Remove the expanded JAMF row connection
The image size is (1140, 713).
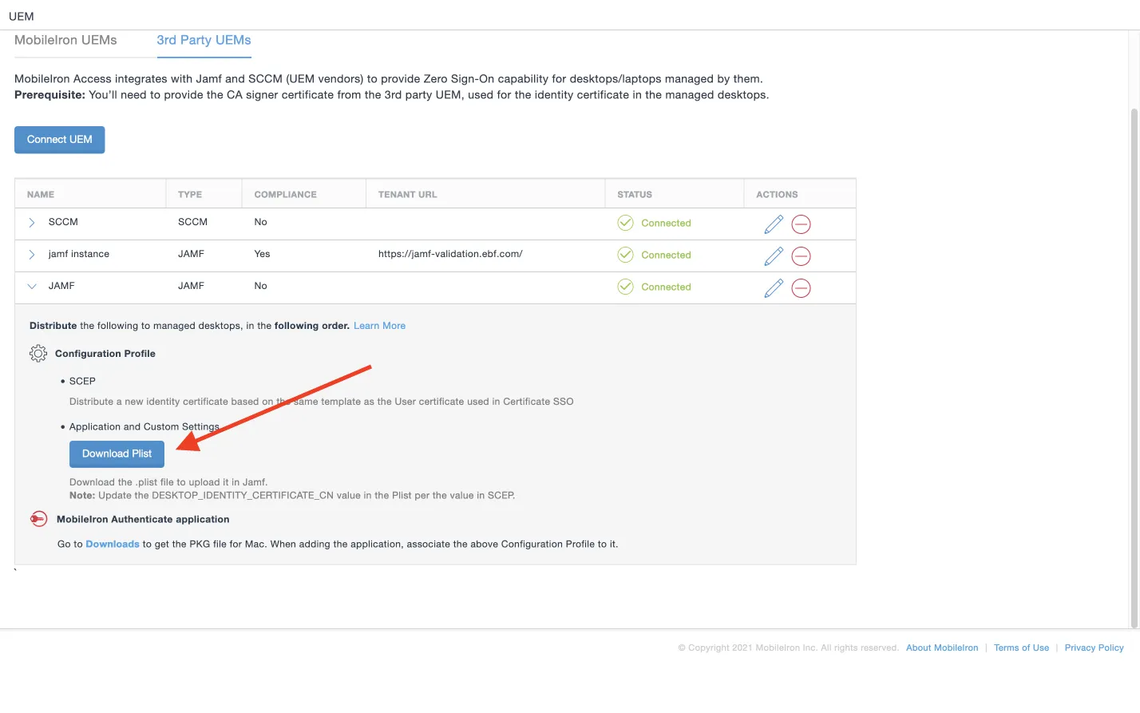tap(801, 288)
